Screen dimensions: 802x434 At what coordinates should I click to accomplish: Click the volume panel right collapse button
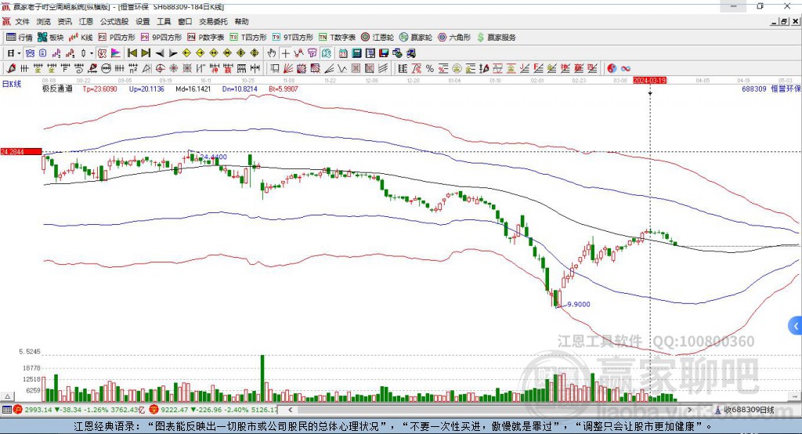[796, 396]
